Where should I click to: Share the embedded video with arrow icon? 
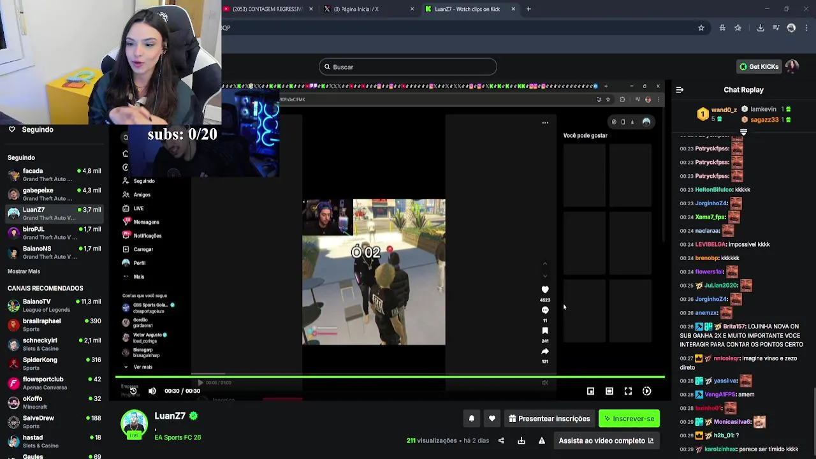545,351
